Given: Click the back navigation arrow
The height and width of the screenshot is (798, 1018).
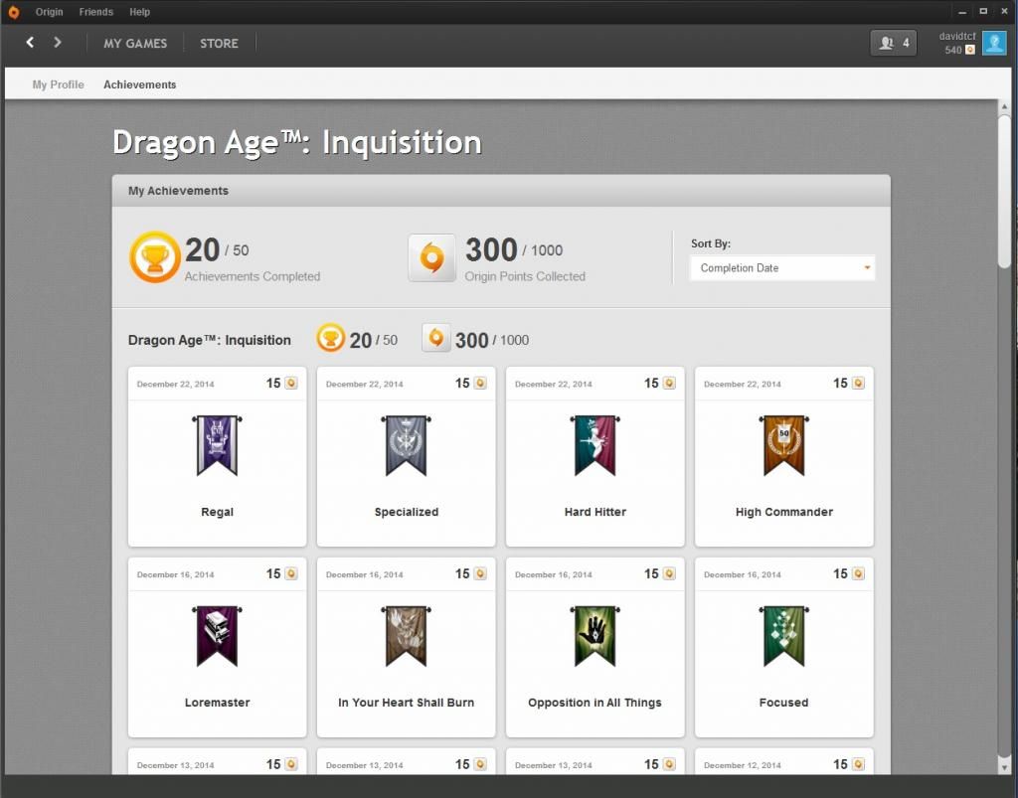Looking at the screenshot, I should click(30, 43).
